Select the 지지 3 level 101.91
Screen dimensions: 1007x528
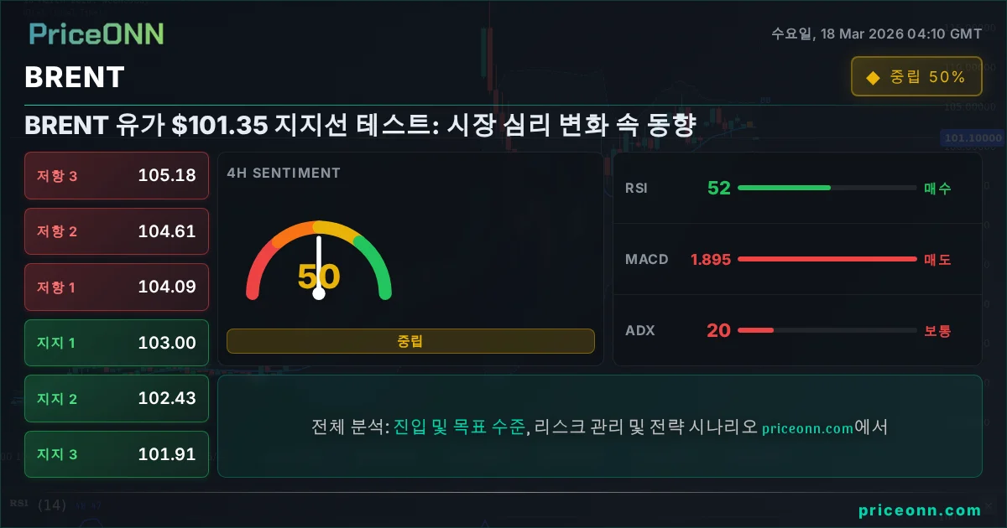click(117, 454)
